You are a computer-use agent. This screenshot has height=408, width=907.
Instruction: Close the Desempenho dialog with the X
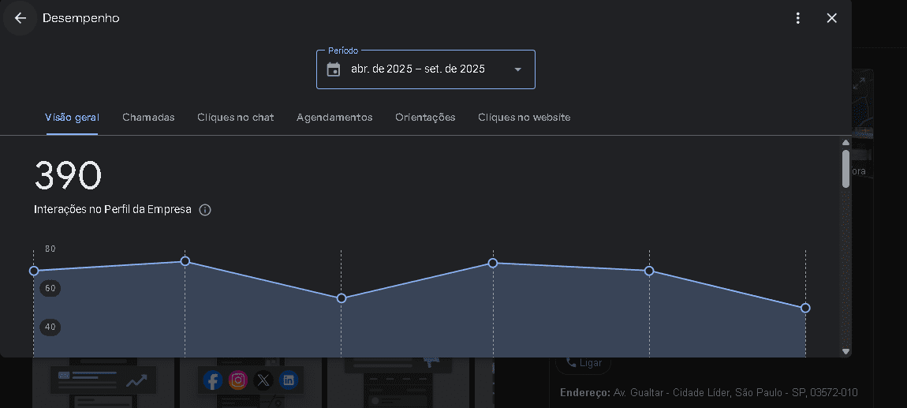[832, 18]
